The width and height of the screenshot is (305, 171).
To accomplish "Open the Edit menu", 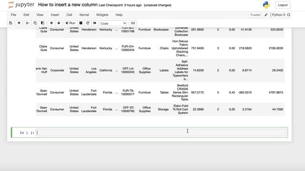I will [x=26, y=15].
